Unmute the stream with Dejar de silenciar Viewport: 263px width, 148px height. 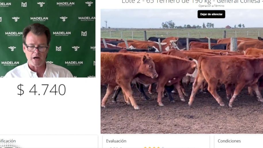tap(211, 14)
